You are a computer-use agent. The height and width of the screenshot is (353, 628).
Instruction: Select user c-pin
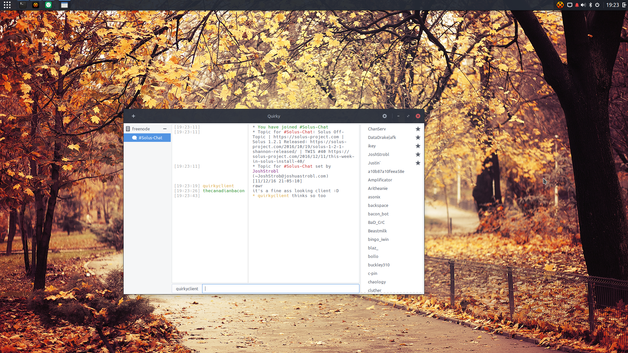pos(392,273)
